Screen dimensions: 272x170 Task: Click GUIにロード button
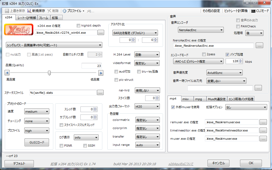coord(37,142)
